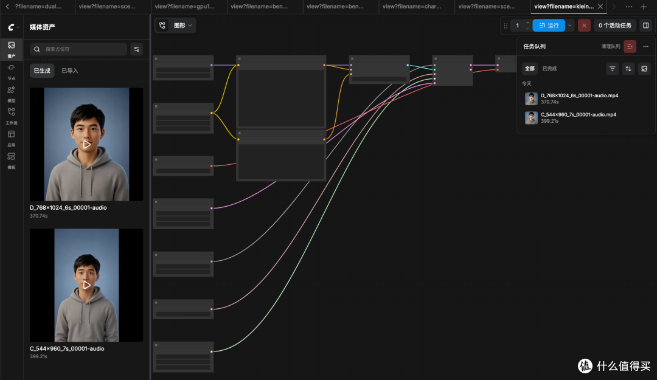Open queue item C_544×960_7s_00001-audio.mp4
The height and width of the screenshot is (380, 657).
click(586, 118)
